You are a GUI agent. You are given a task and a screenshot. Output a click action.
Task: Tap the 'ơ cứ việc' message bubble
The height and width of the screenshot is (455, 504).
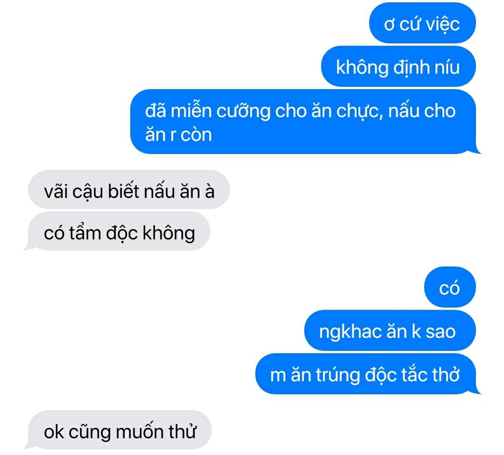422,23
